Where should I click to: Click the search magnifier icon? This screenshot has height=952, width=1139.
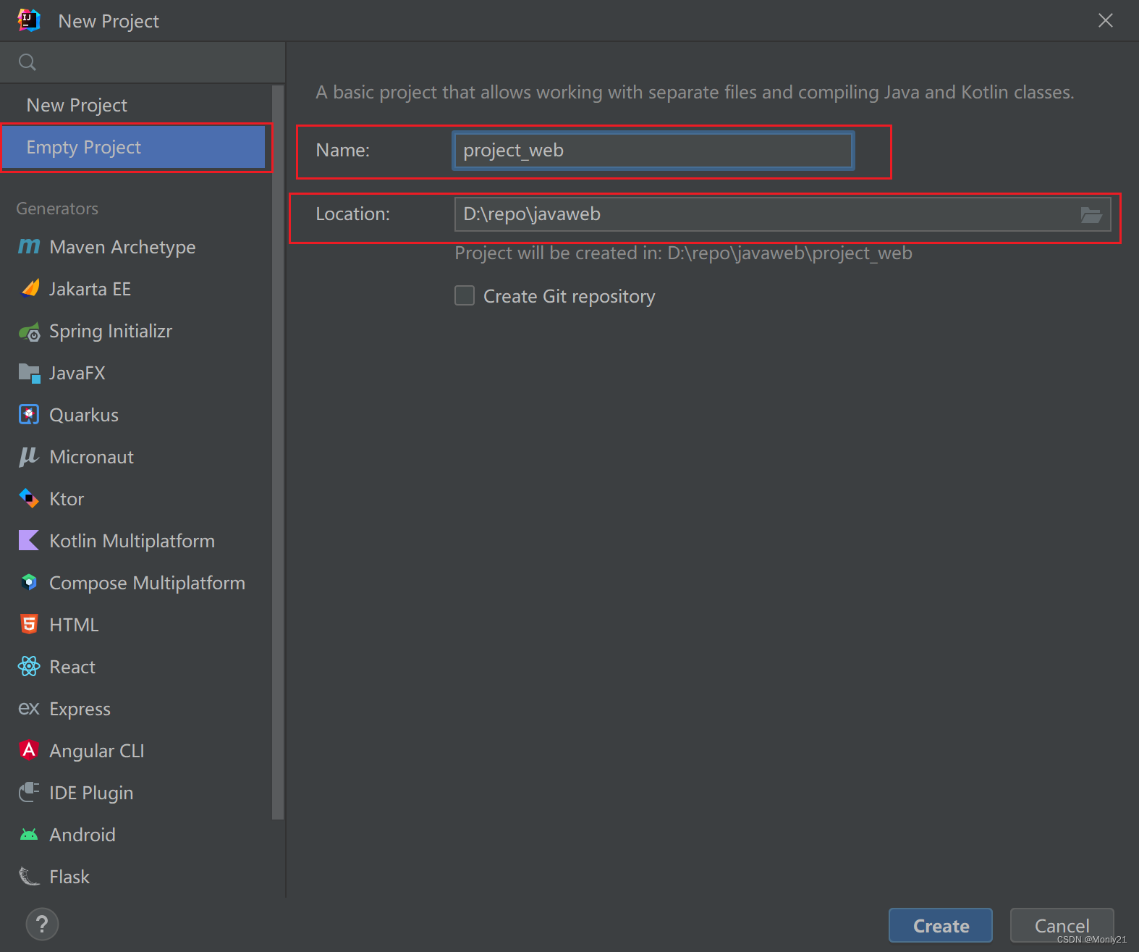point(27,62)
